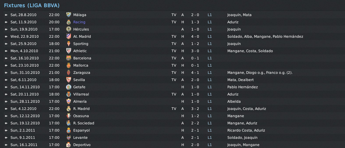Select the Fixtures (LIGA BBVA) heading
The height and width of the screenshot is (148, 345).
click(32, 6)
